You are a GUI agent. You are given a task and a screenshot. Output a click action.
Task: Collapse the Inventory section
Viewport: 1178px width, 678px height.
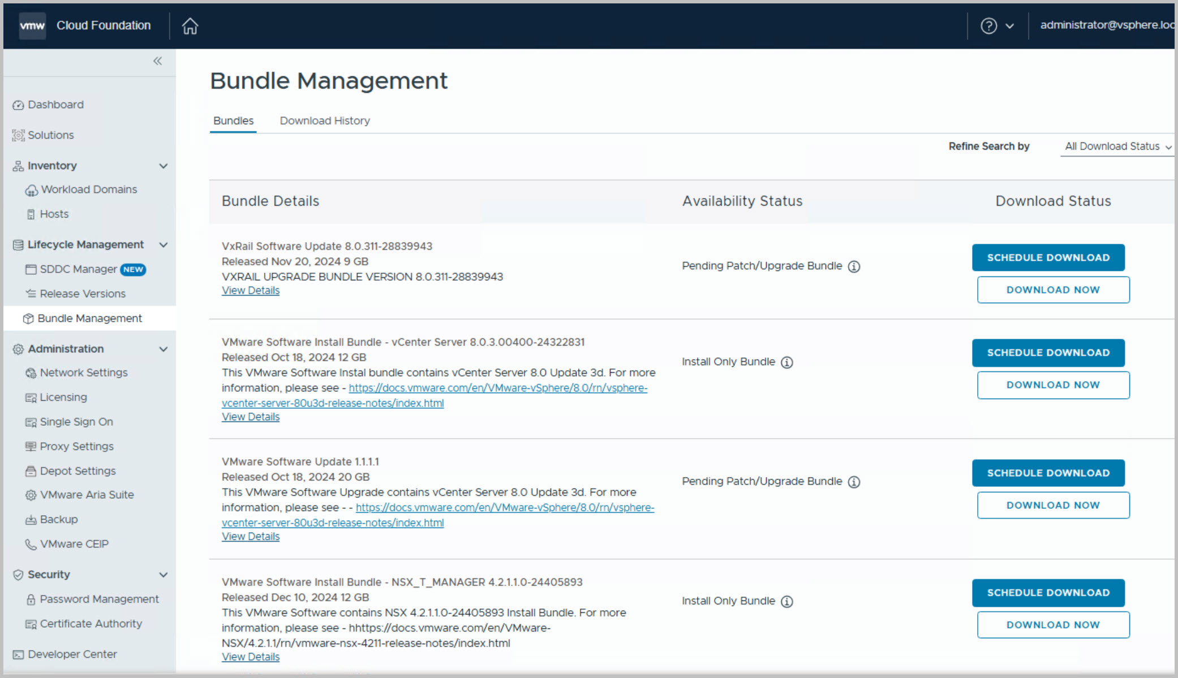(164, 166)
